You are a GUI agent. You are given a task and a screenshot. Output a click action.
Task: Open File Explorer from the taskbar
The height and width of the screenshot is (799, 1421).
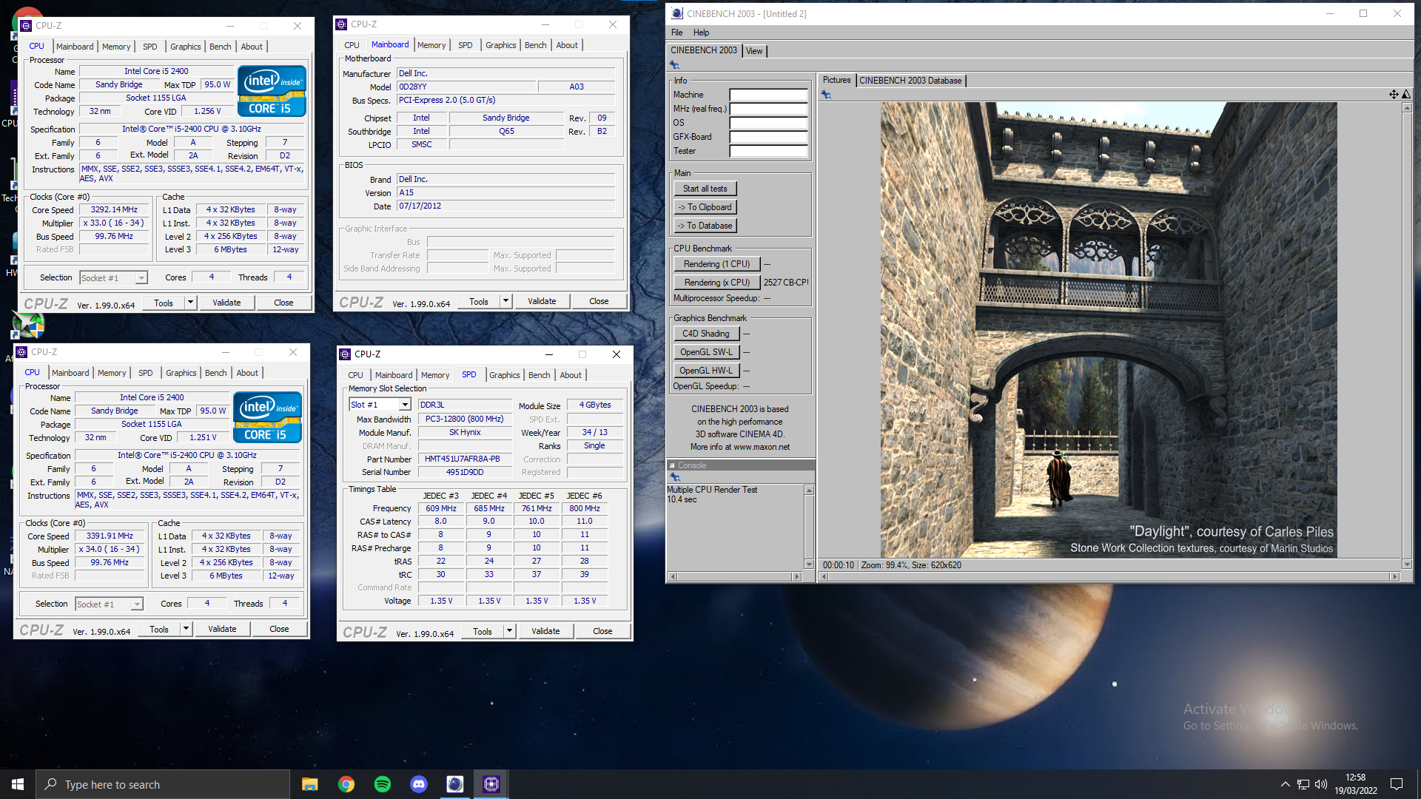pos(309,784)
